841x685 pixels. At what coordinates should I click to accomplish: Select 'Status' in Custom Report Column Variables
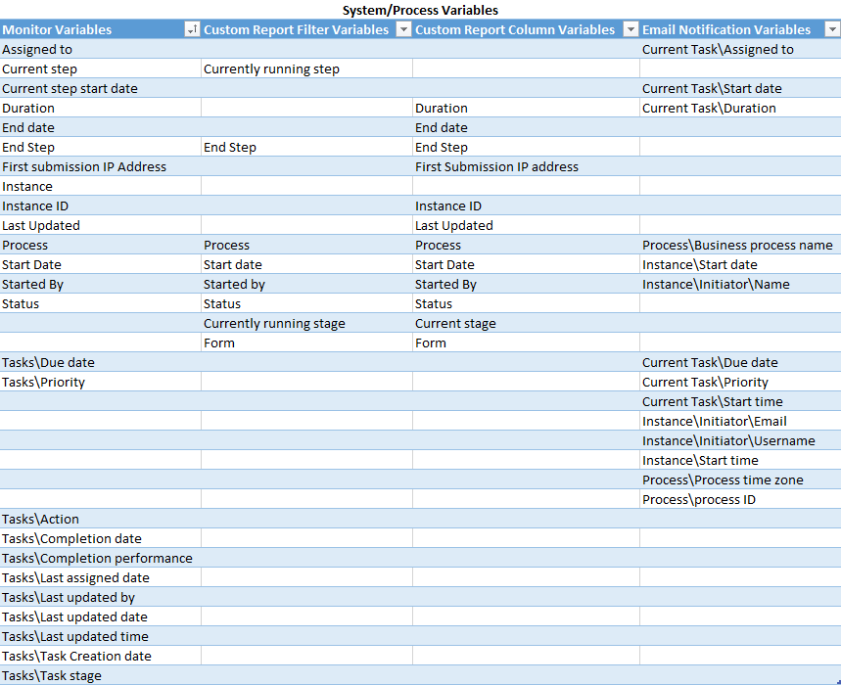[x=526, y=303]
